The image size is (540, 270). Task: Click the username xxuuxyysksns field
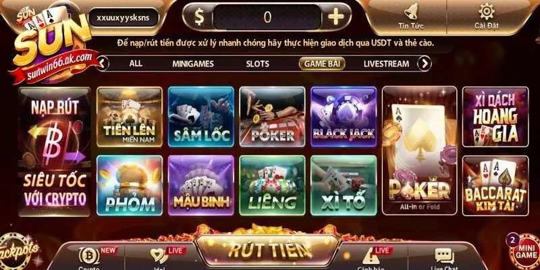coord(124,18)
